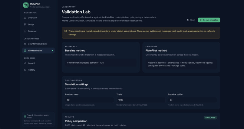Open the Forecast page
This screenshot has width=244, height=129.
[38, 31]
